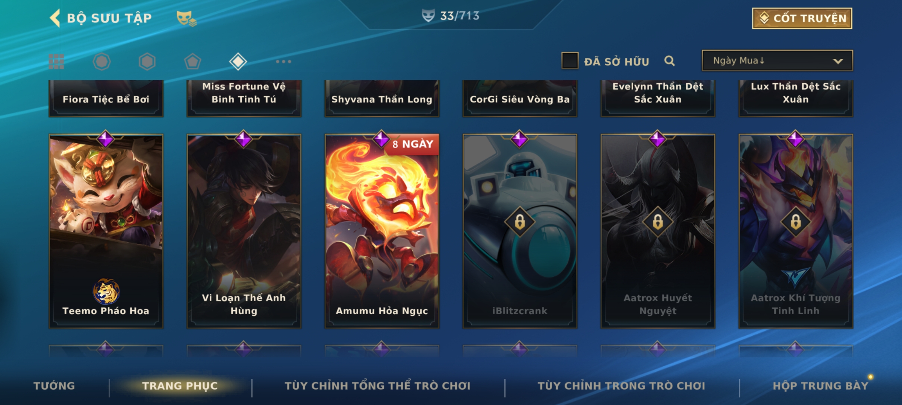Select the Amumu Hỏa Ngục skin card
Viewport: 902px width, 405px height.
click(x=382, y=231)
